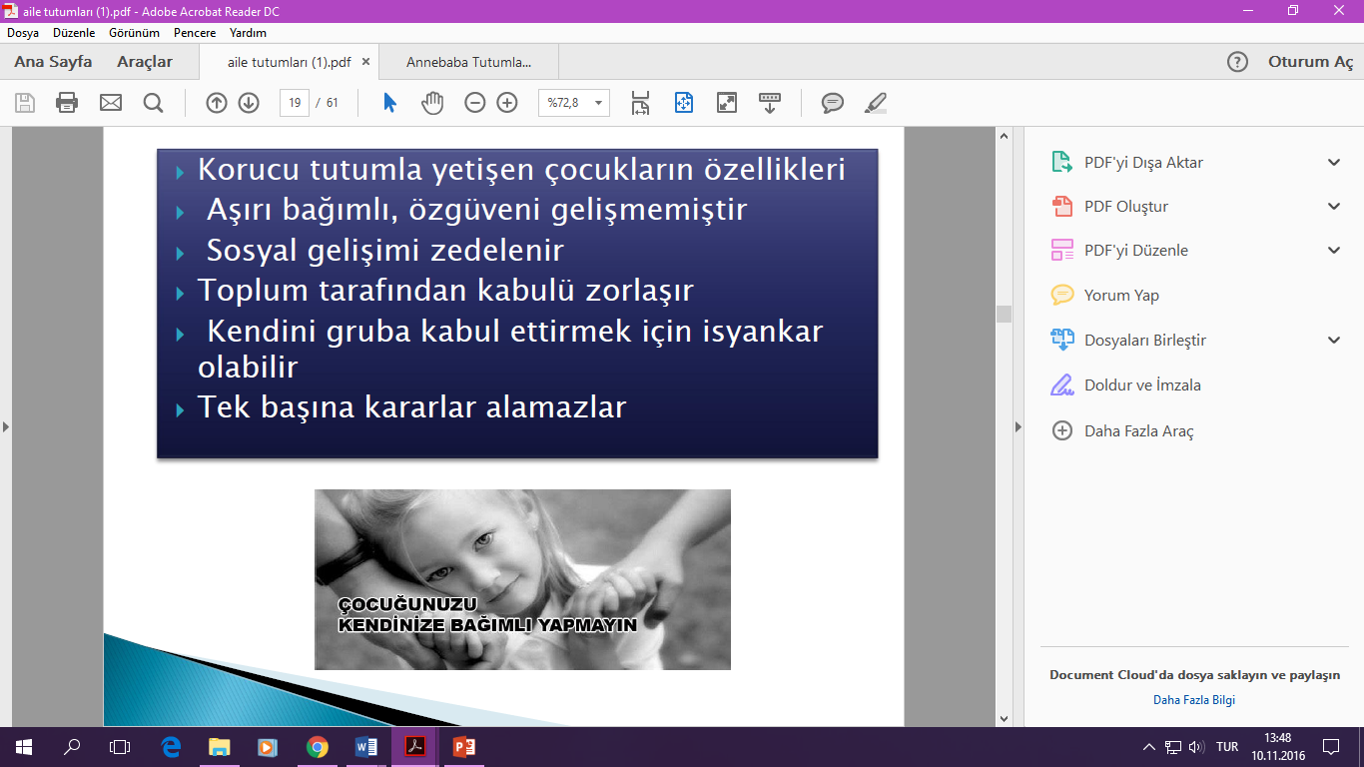Screen dimensions: 1364x767
Task: Switch to Ana Sayfa tab
Action: pos(53,62)
